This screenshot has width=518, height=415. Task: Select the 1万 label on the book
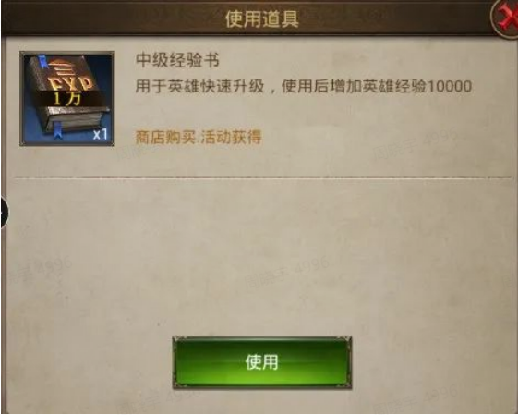point(67,99)
